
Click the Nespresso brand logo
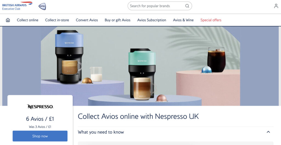point(40,107)
